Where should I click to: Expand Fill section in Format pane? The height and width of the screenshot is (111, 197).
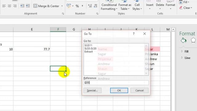click(x=182, y=51)
